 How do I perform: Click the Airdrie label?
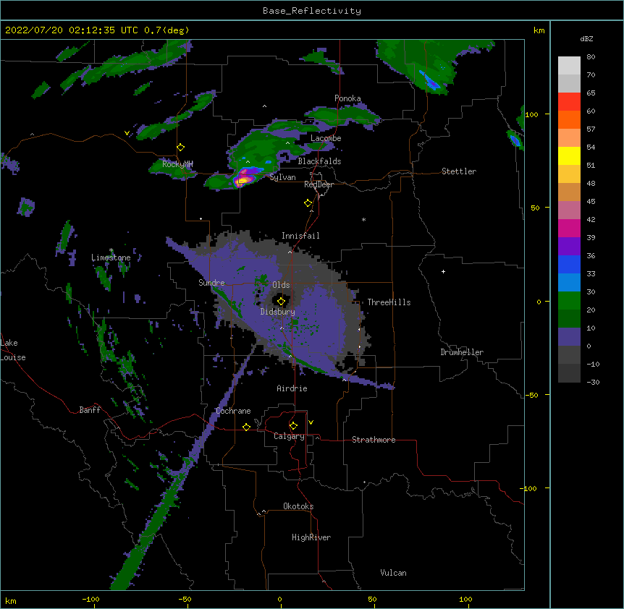tap(292, 388)
